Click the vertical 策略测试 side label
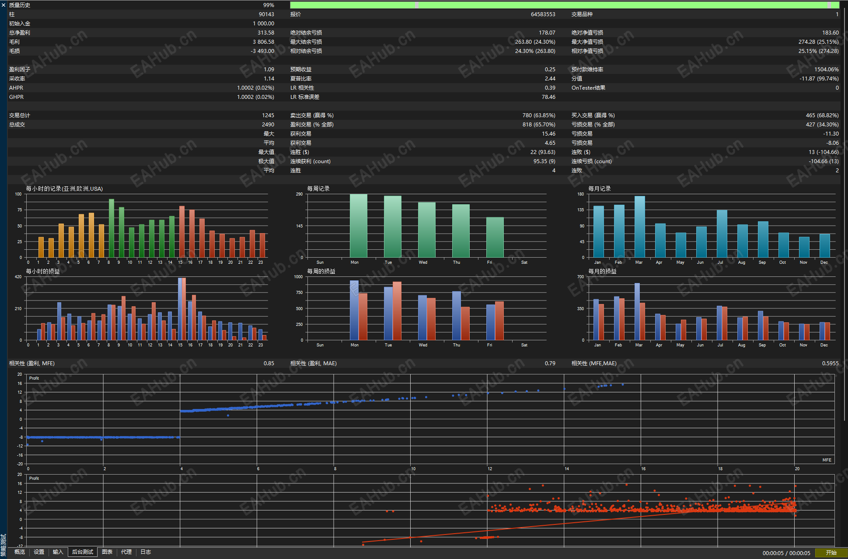Image resolution: width=848 pixels, height=559 pixels. click(3, 545)
